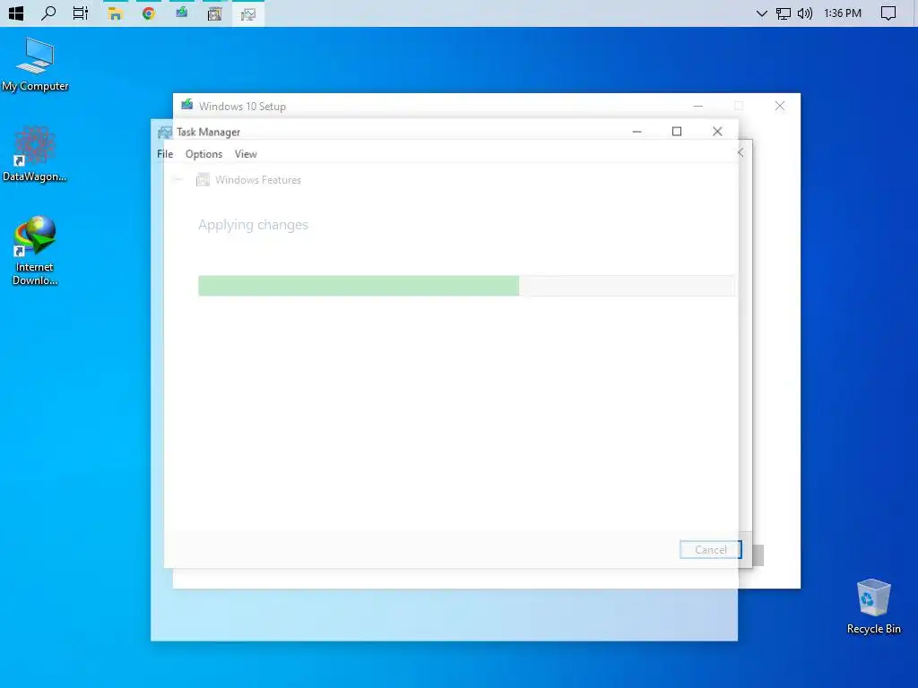Close the Task Manager window

717,132
